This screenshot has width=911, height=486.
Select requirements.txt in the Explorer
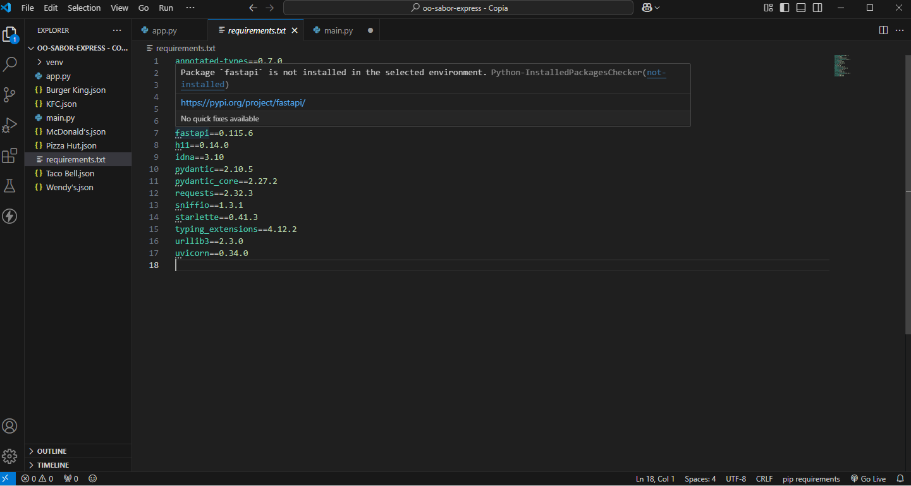[x=78, y=159]
